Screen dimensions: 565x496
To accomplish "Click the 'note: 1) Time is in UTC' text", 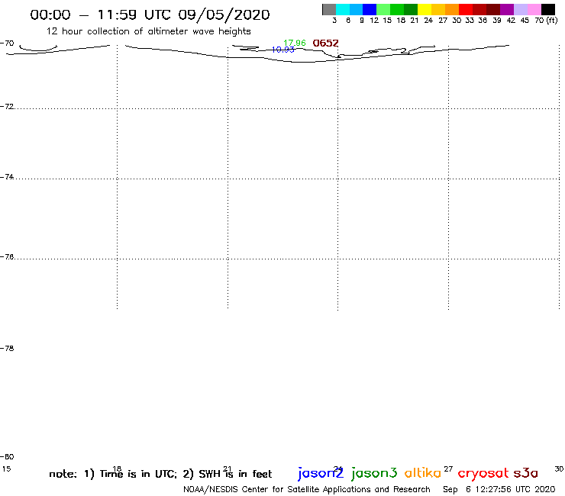I will (x=112, y=474).
